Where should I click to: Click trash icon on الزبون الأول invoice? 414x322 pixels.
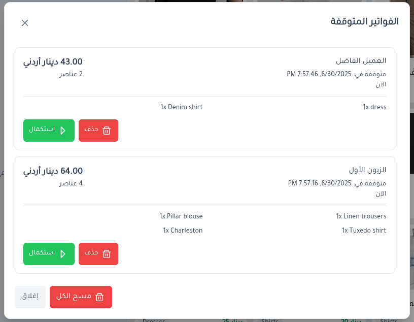tap(107, 254)
